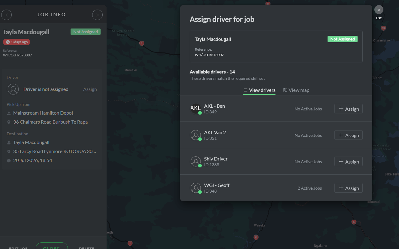Click the 20 Jul 2026, 18:54 date
This screenshot has height=249, width=399.
tap(33, 160)
